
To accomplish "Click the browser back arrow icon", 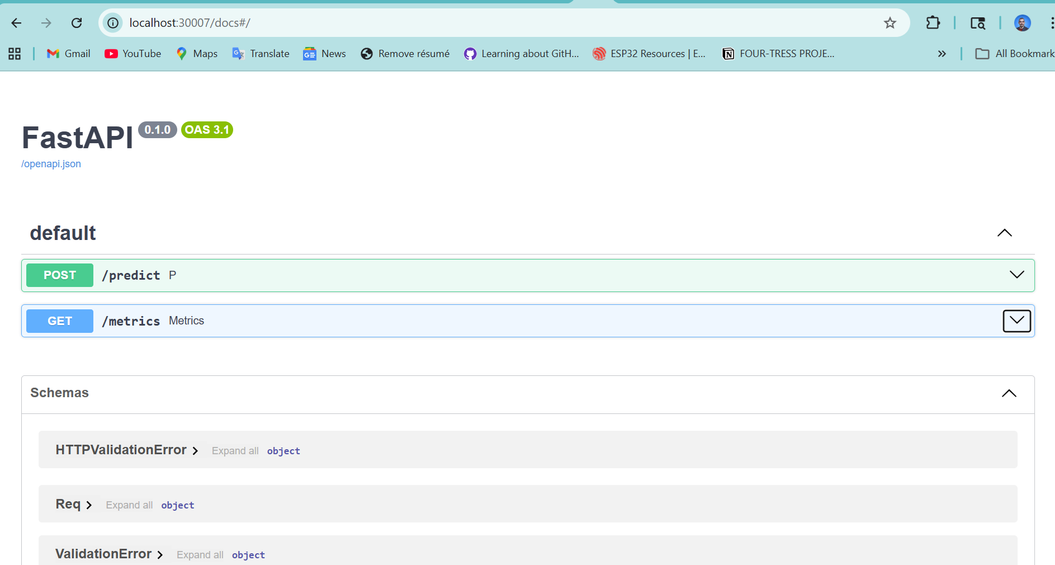I will tap(16, 23).
